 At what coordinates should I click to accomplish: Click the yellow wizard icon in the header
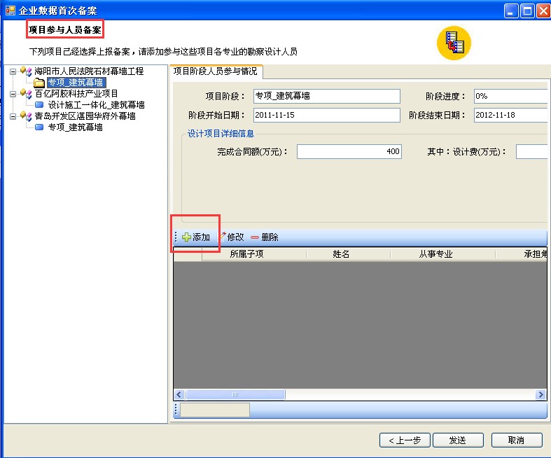click(x=454, y=43)
